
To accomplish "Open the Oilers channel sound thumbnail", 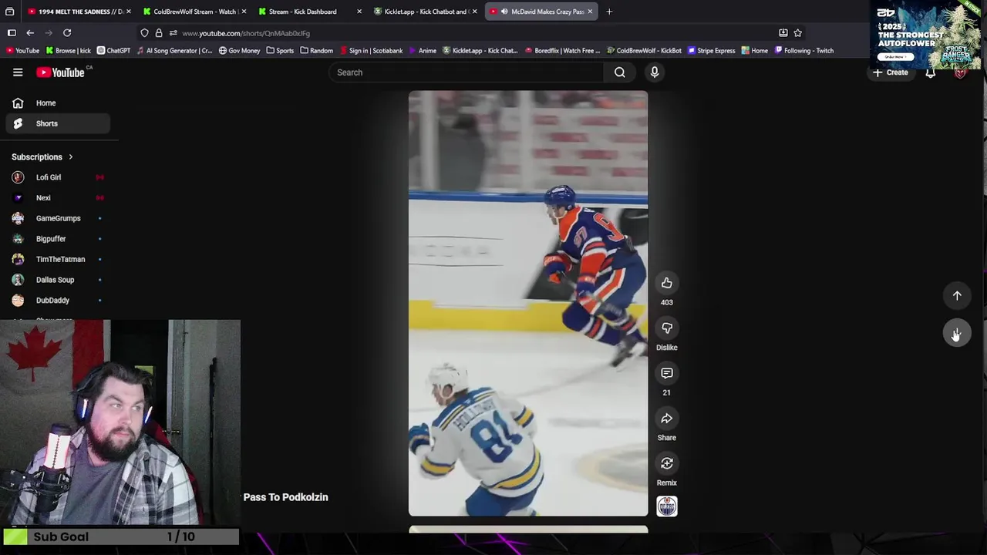I will pos(667,506).
